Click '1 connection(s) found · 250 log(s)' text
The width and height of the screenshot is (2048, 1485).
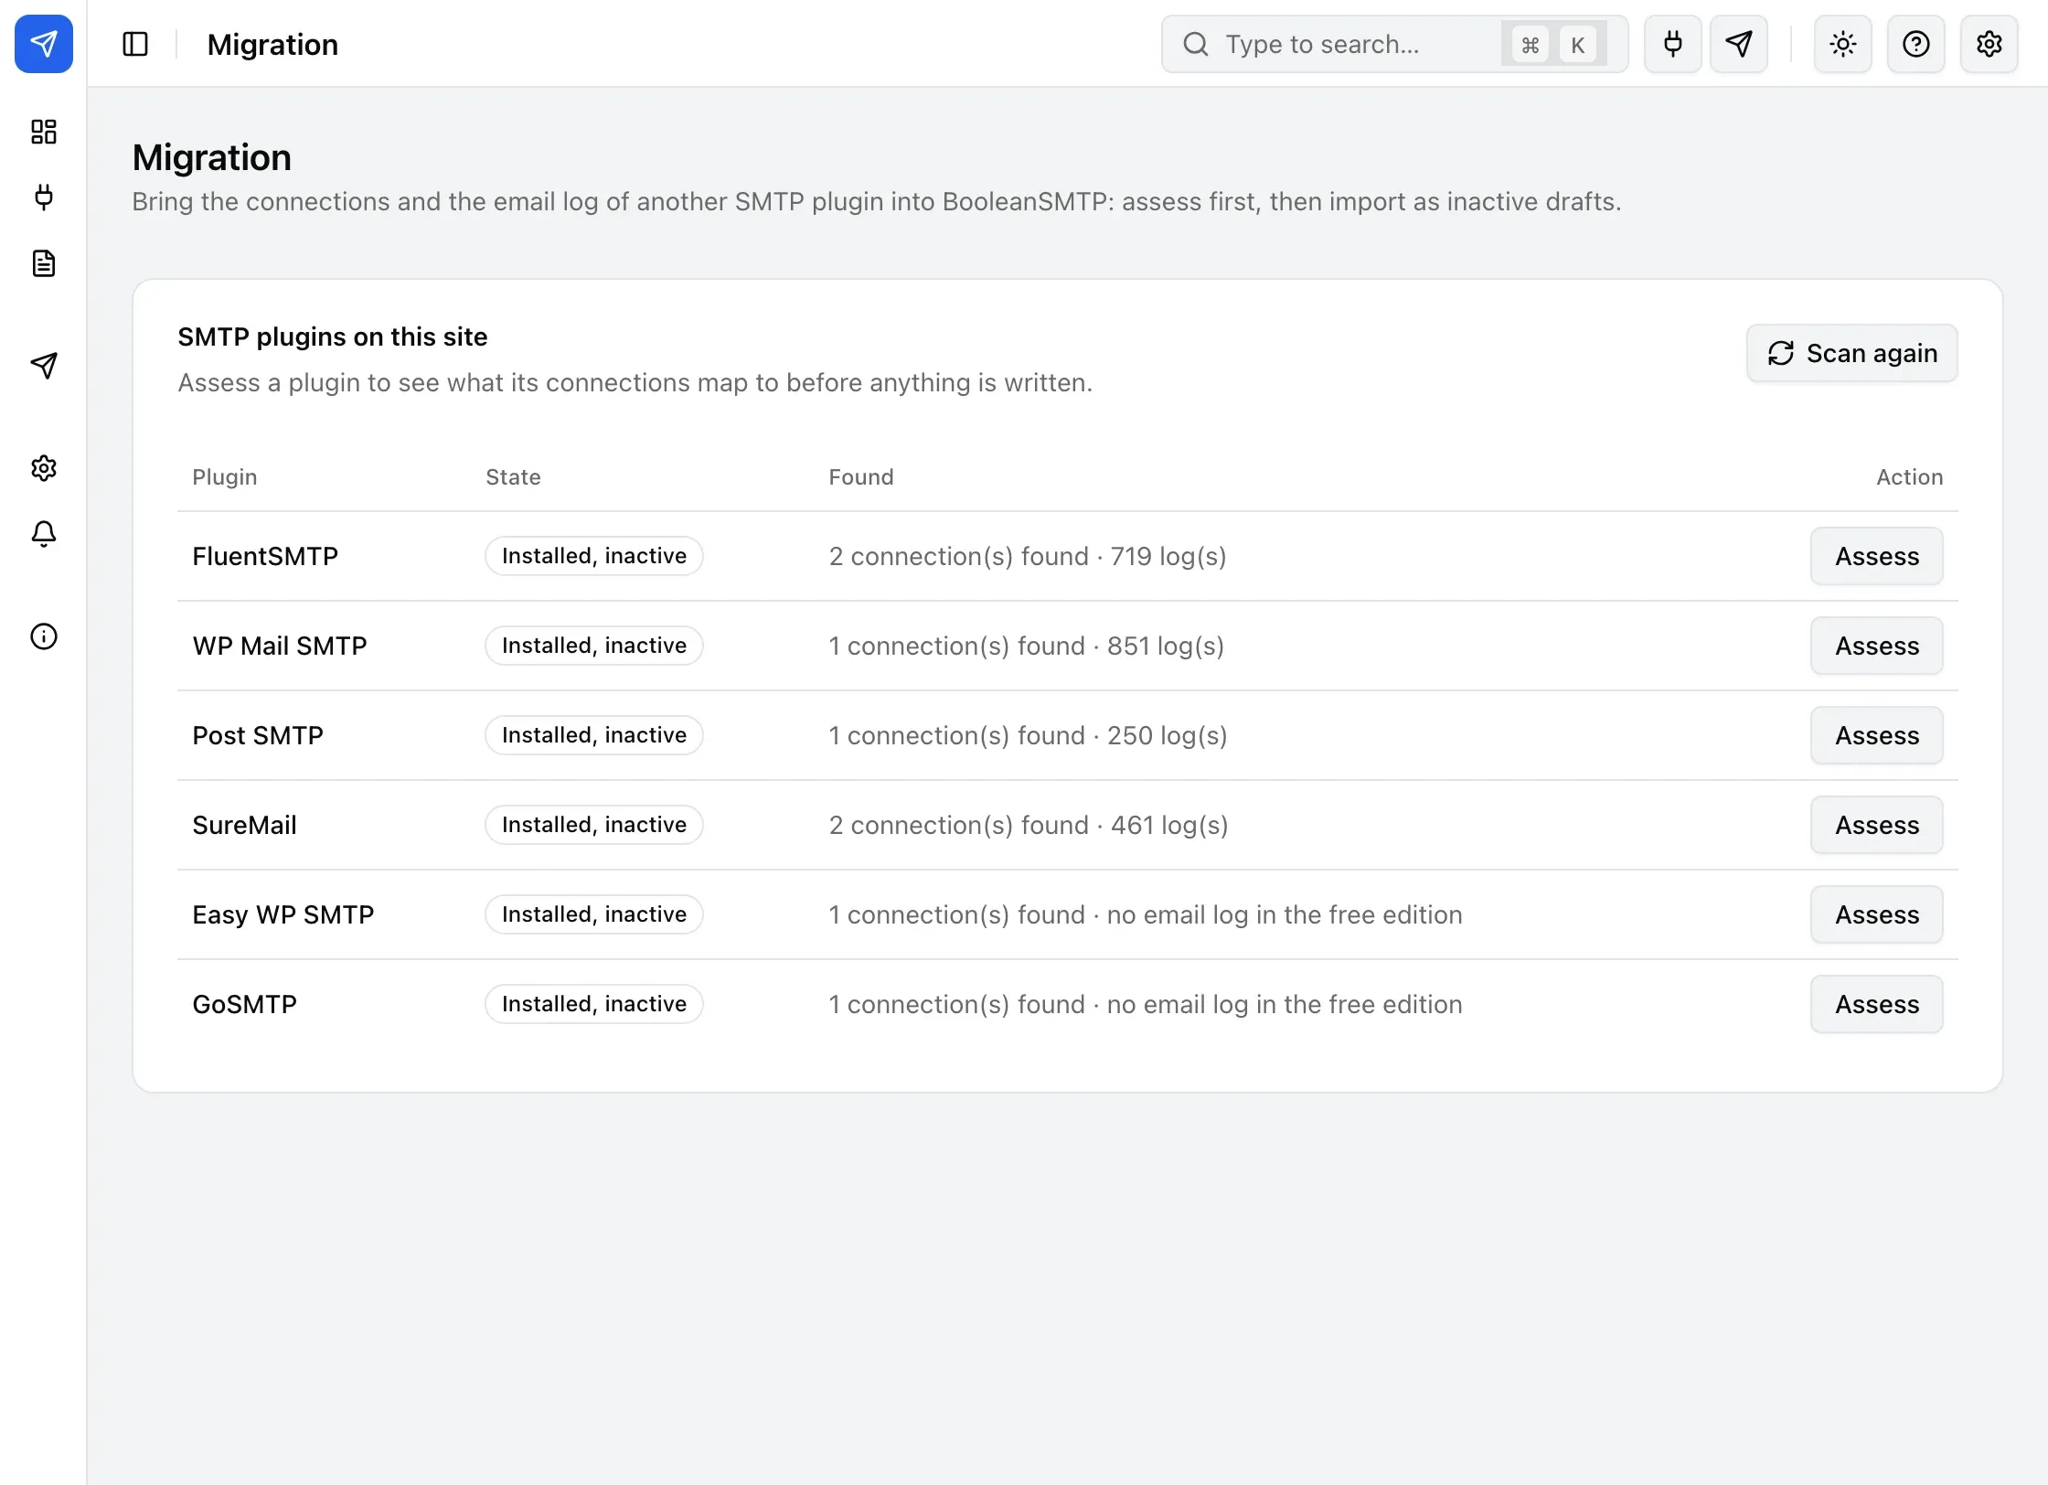[1028, 735]
